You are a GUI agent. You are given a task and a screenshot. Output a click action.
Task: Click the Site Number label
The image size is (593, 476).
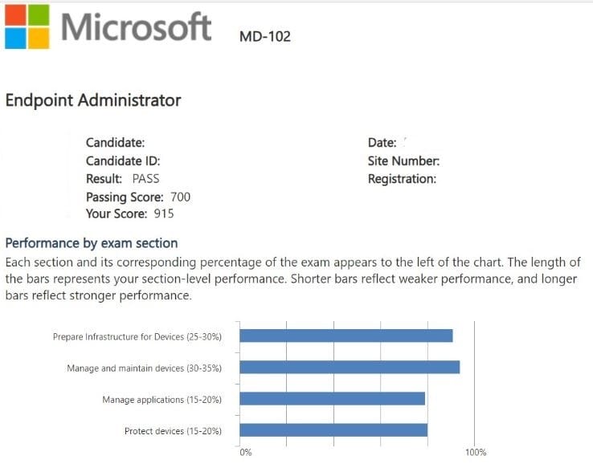403,161
